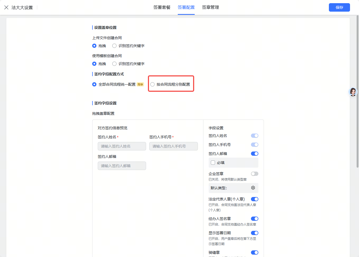The width and height of the screenshot is (359, 257).
Task: Click the 签约人姓名 input field
Action: [x=122, y=146]
